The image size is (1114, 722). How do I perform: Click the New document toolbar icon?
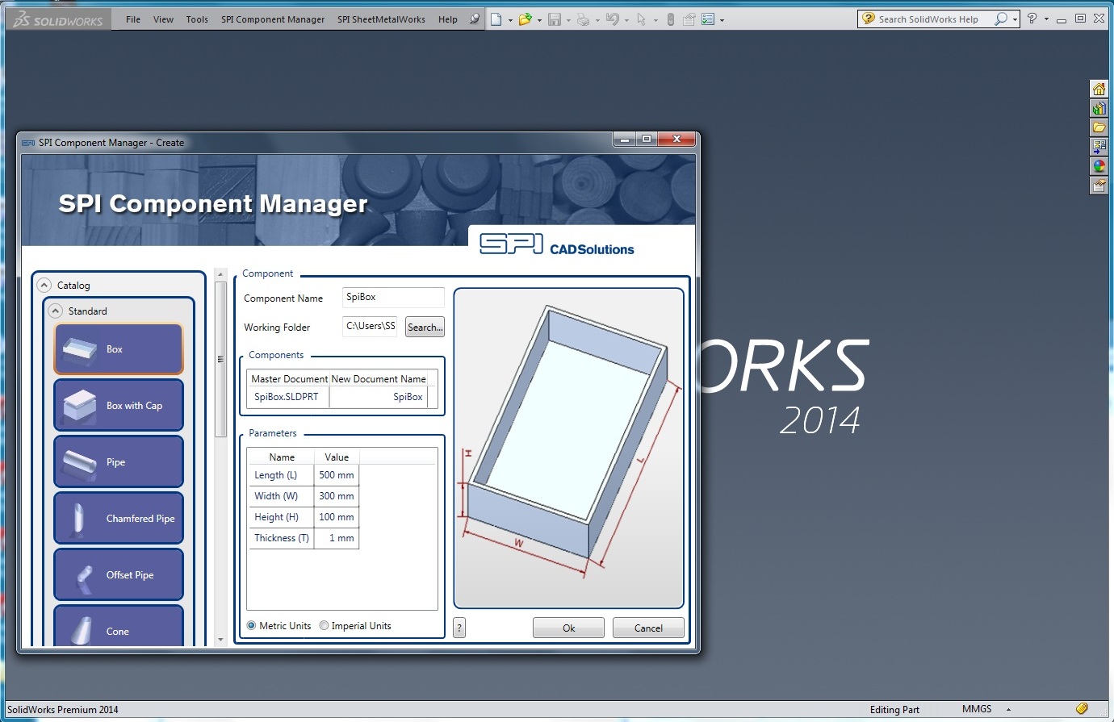(496, 19)
